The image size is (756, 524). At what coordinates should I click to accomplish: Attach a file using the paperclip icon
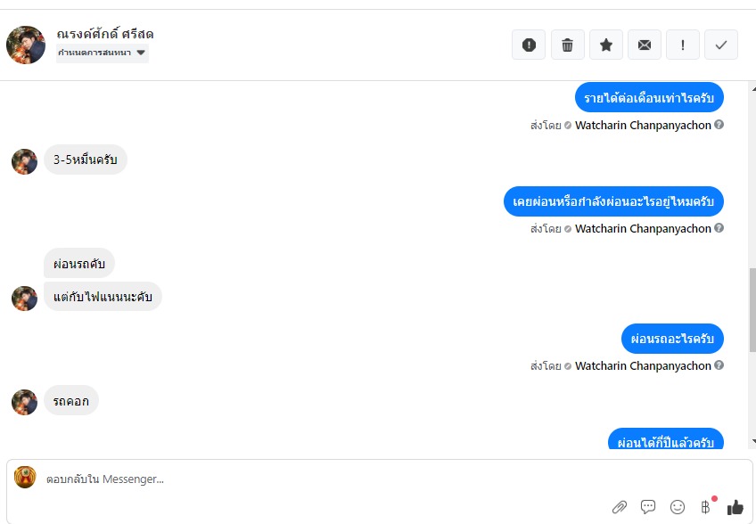pyautogui.click(x=620, y=507)
